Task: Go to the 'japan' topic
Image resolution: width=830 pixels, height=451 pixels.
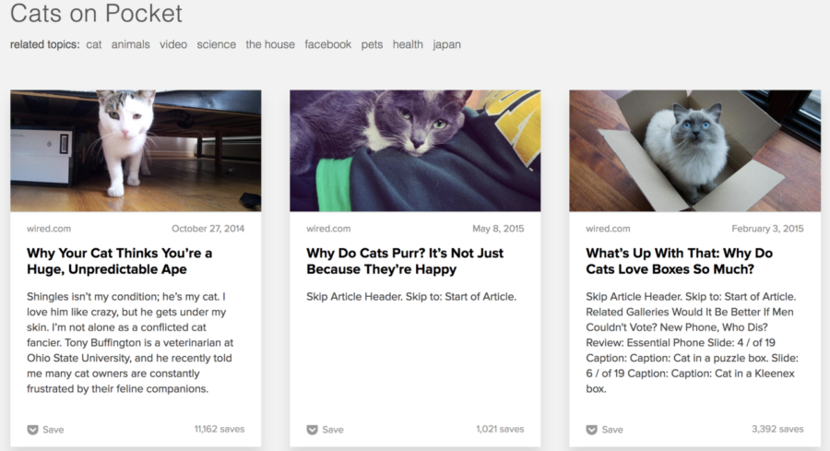Action: (446, 44)
